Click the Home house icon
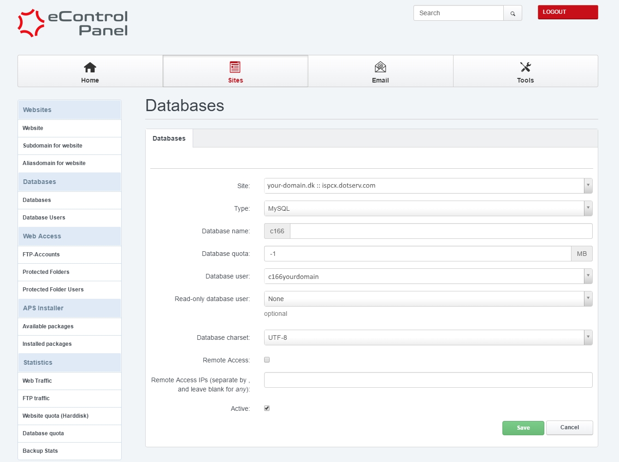This screenshot has width=619, height=462. pos(90,67)
